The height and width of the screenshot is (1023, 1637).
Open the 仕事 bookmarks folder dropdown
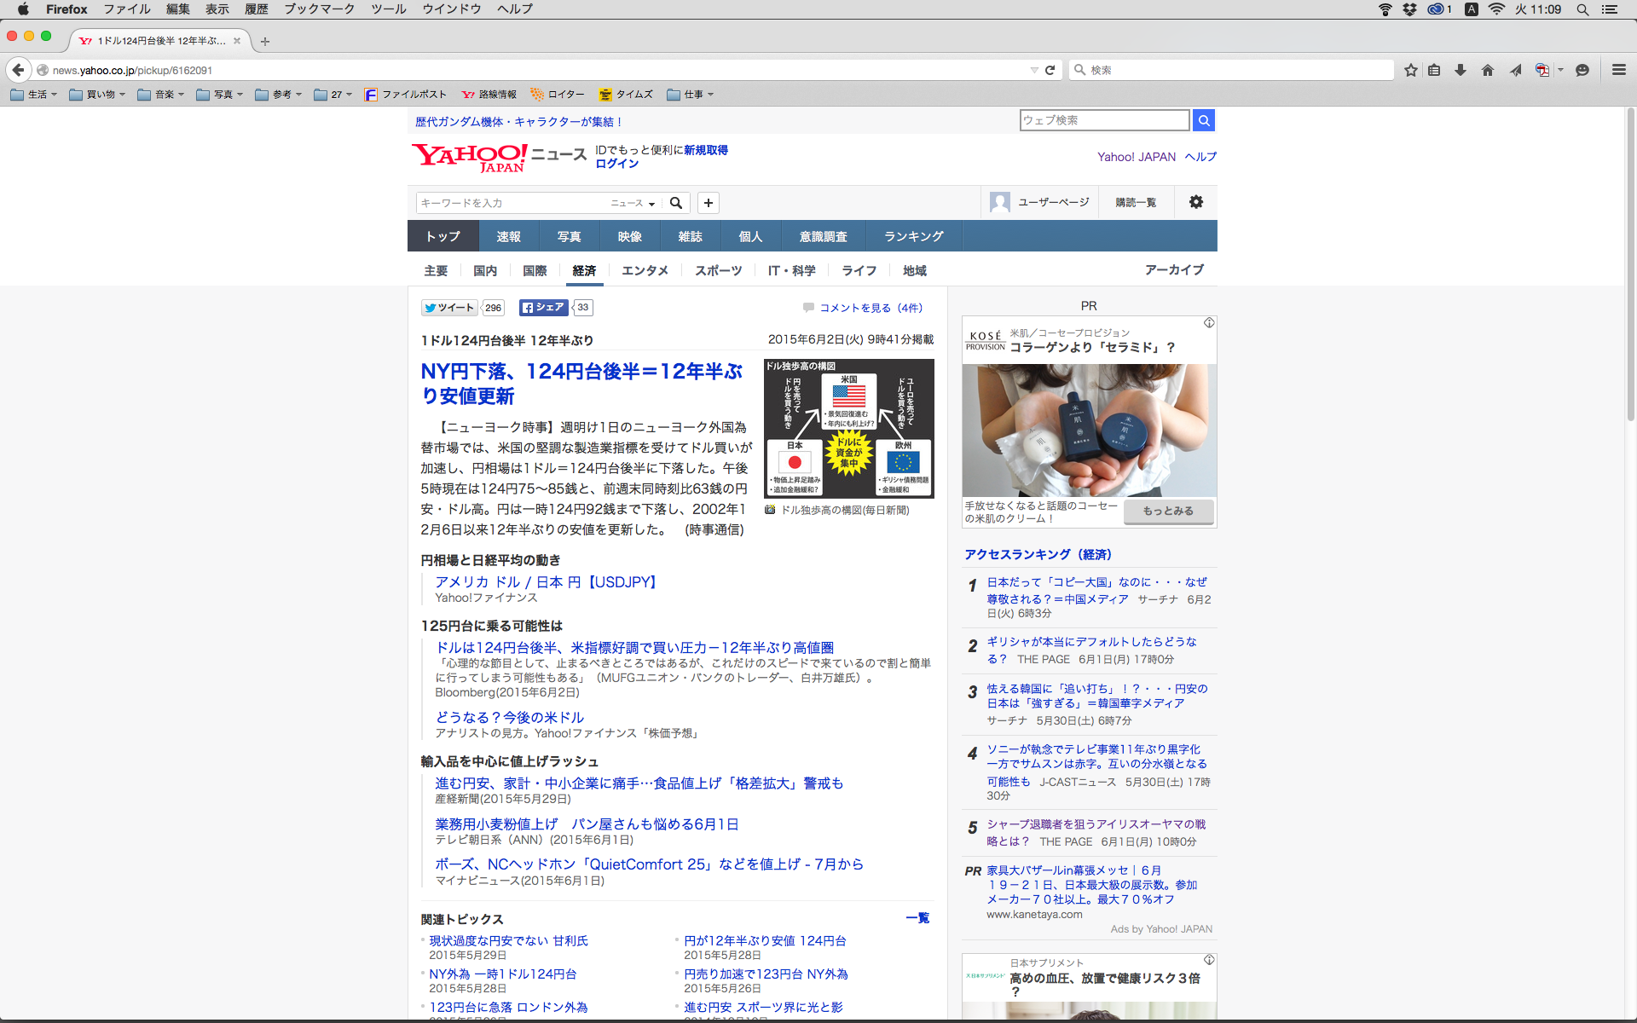point(691,95)
